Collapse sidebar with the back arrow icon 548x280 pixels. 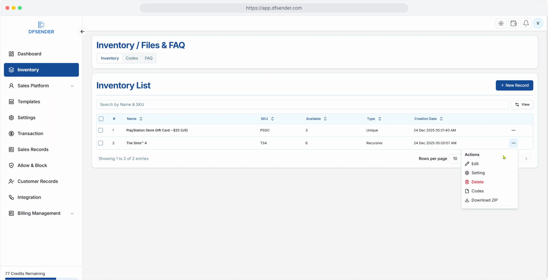point(82,32)
